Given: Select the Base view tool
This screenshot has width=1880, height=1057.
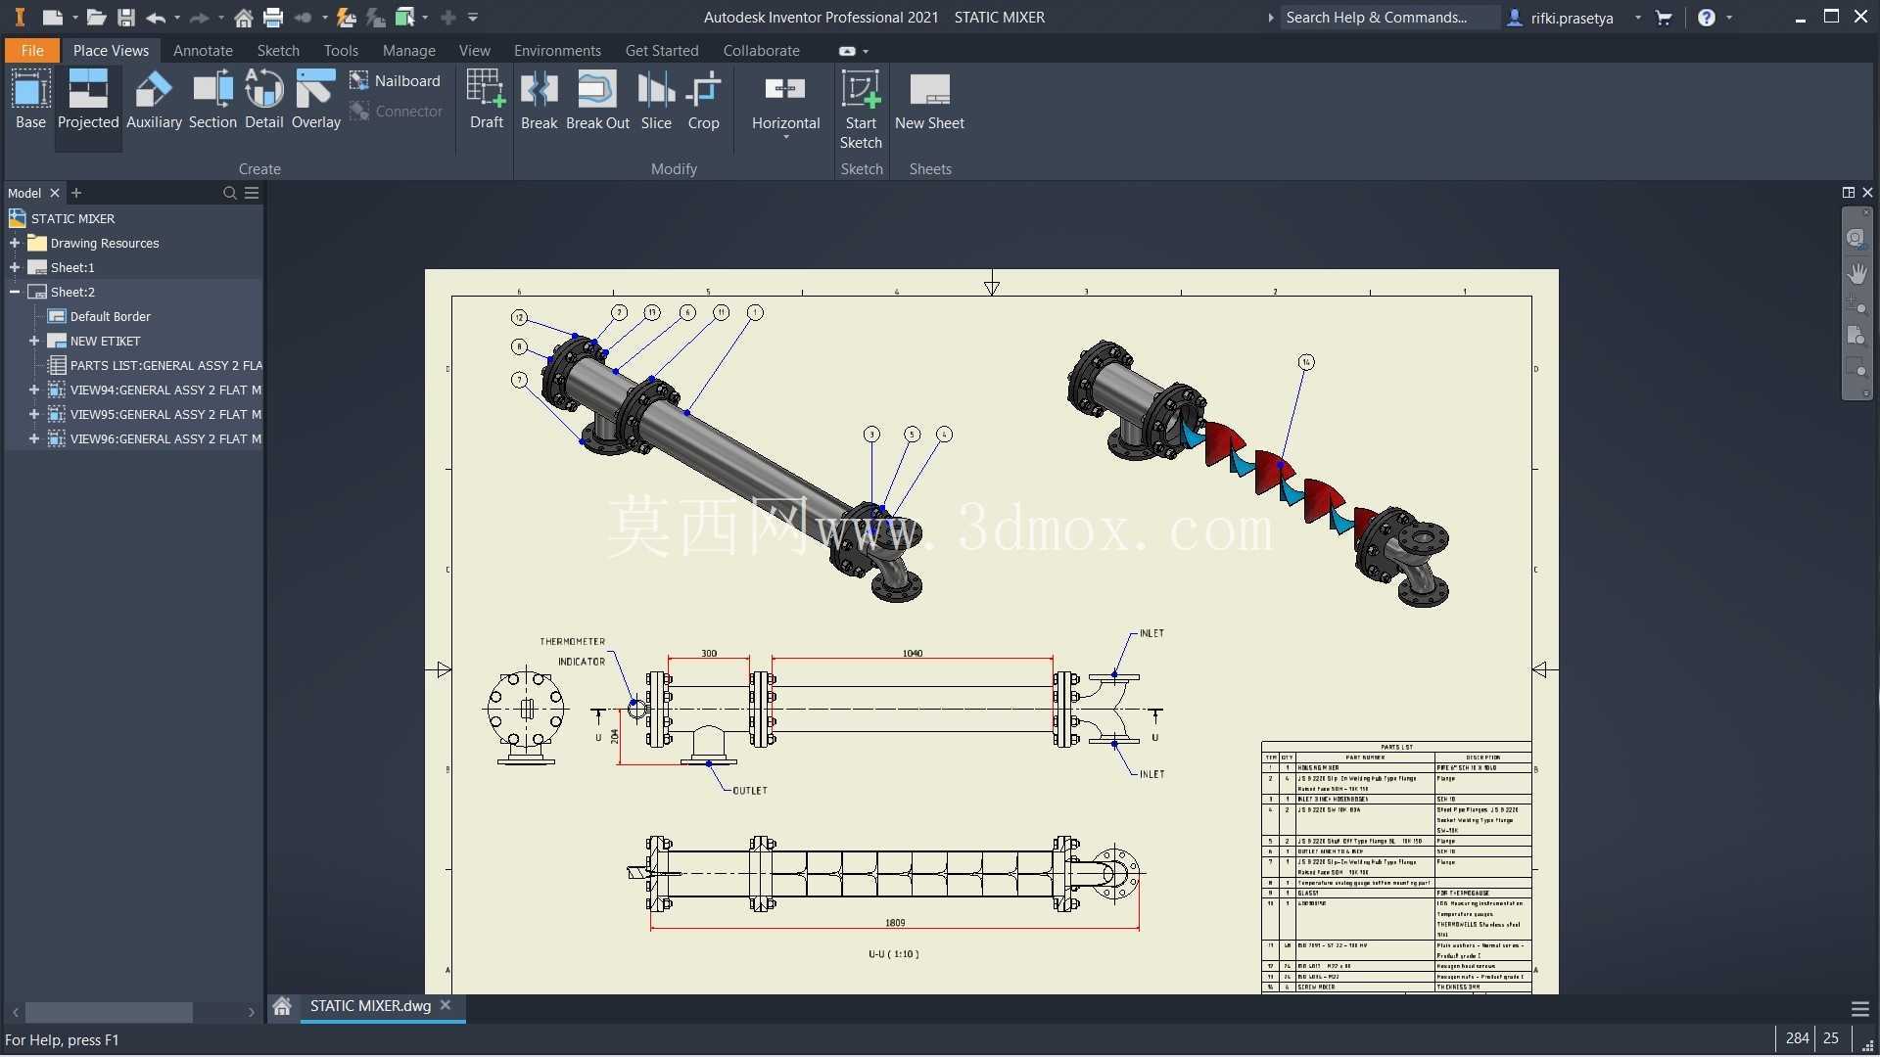Looking at the screenshot, I should (x=30, y=100).
